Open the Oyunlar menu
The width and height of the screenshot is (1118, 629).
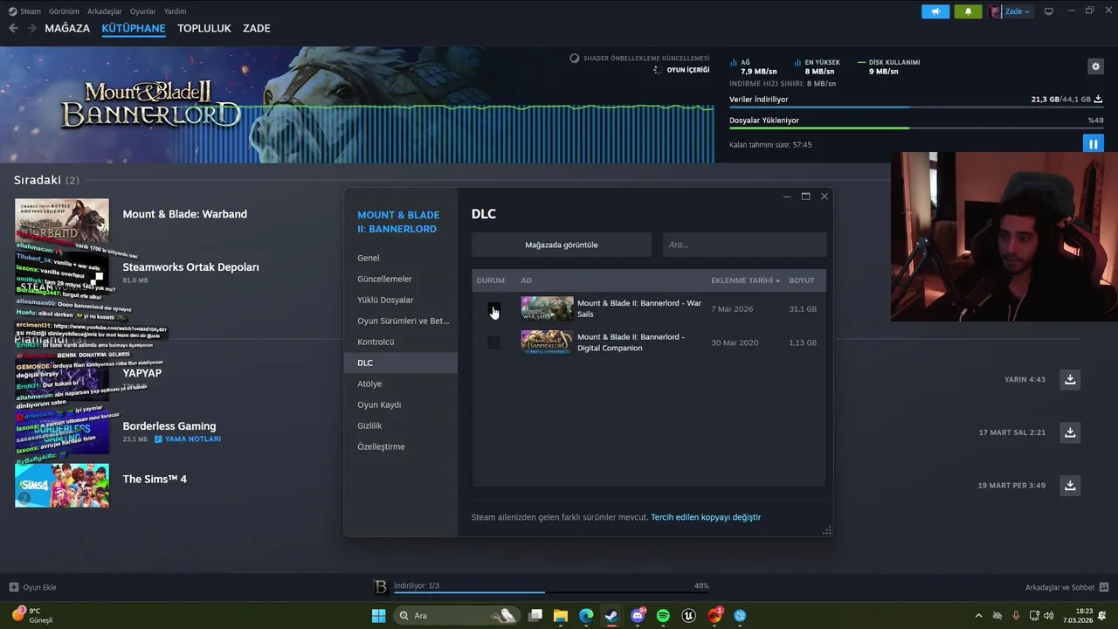point(143,11)
